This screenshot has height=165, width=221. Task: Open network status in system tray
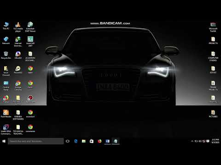point(204,141)
